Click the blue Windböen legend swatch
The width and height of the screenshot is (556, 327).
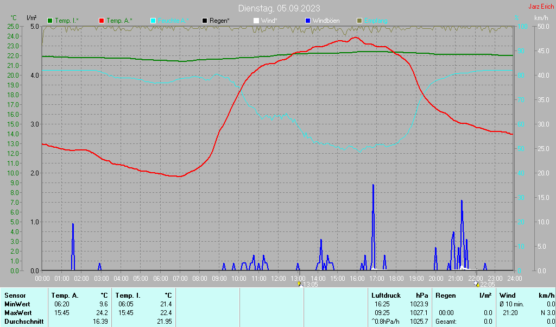pos(308,21)
